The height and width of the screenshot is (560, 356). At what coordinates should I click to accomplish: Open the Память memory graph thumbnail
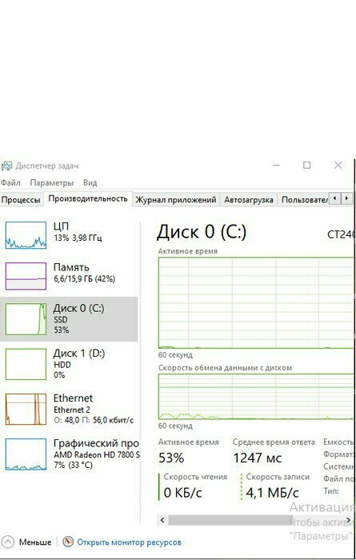(x=26, y=276)
